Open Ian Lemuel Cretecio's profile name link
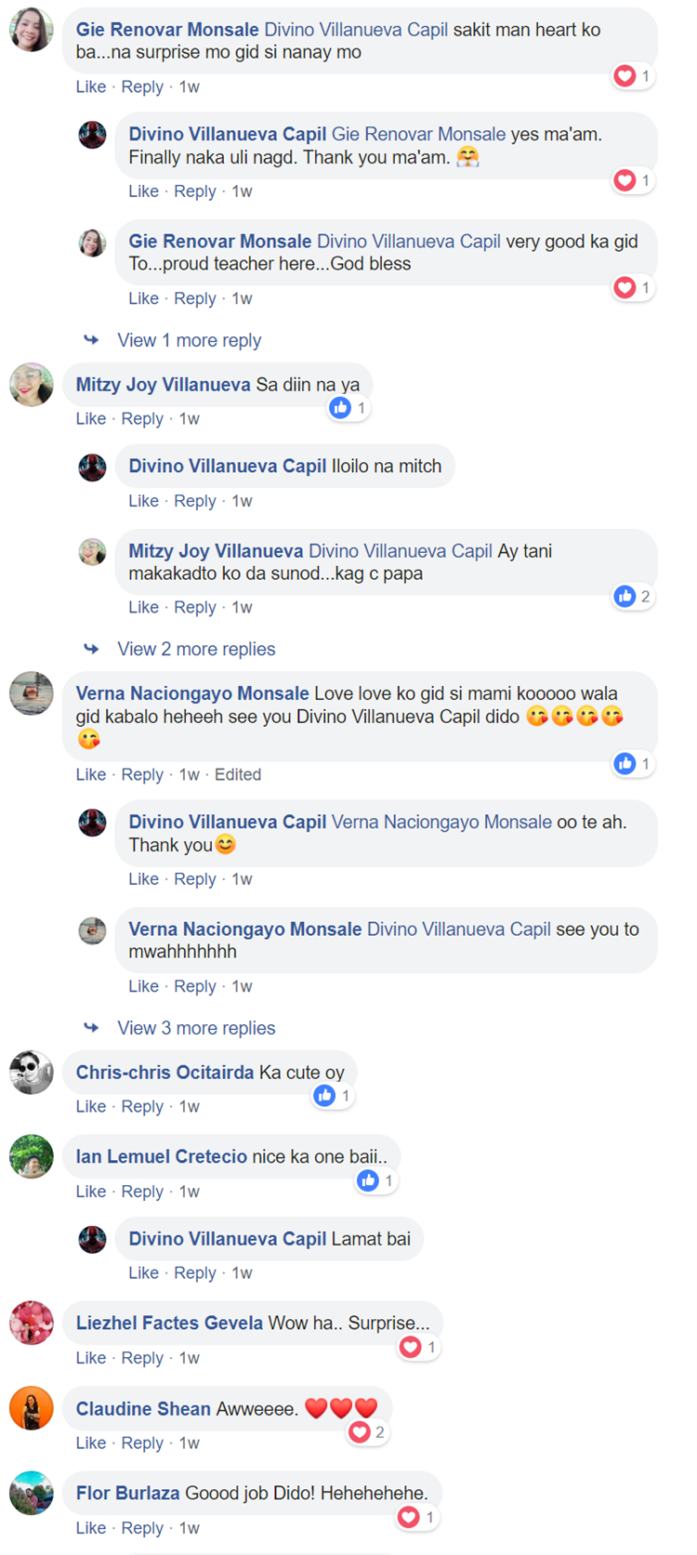 coord(162,1156)
